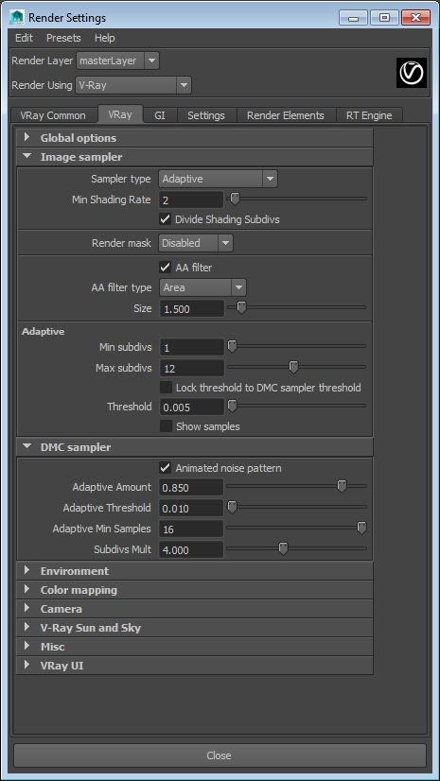Uncheck Divide Shading Subdivs
The image size is (440, 781).
click(x=165, y=219)
